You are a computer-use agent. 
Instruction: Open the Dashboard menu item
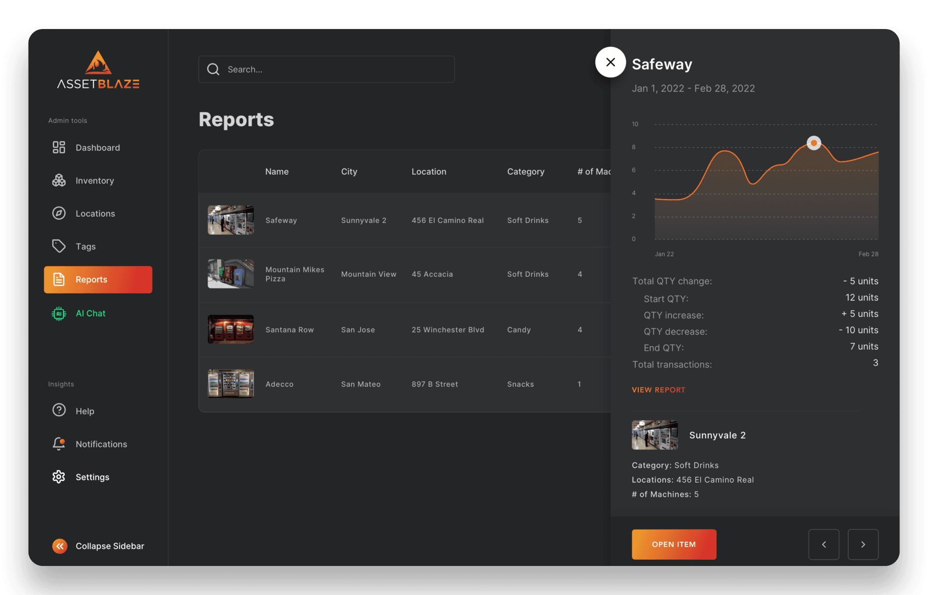click(x=98, y=148)
